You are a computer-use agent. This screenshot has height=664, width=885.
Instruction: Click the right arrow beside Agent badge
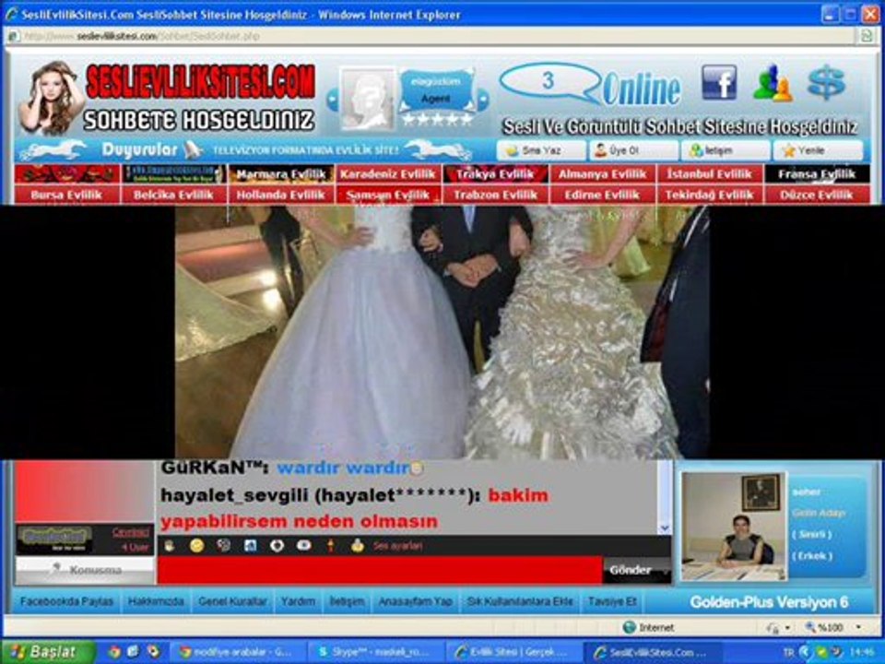[482, 100]
